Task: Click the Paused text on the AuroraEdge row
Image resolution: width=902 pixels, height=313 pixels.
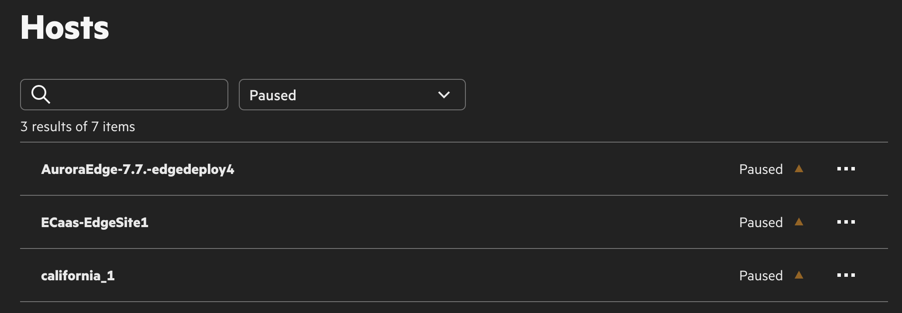Action: [x=761, y=169]
